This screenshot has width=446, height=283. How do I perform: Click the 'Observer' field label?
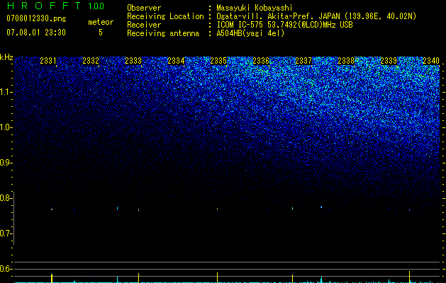click(144, 8)
